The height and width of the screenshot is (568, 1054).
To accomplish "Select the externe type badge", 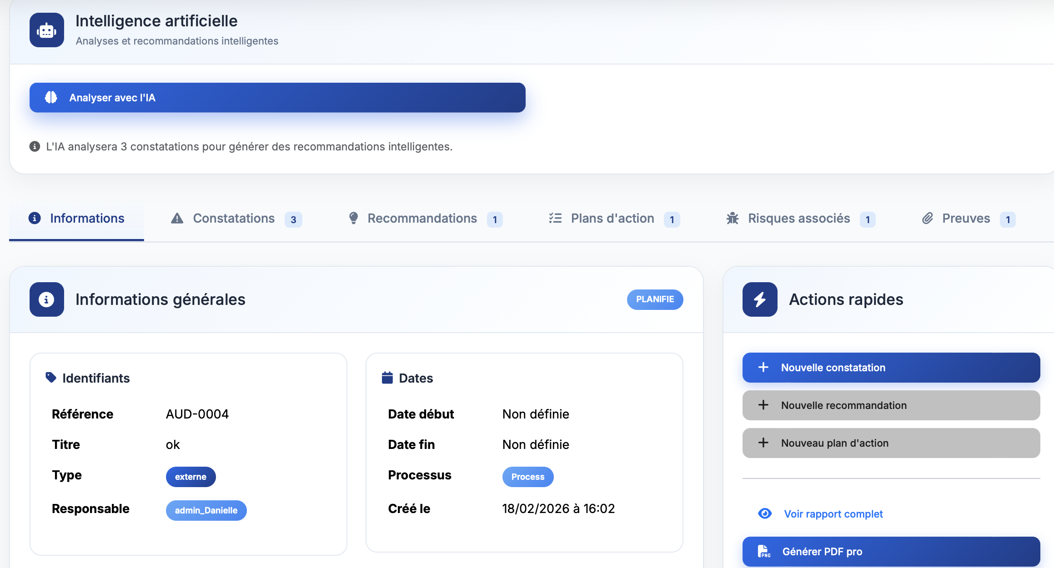I will 191,477.
